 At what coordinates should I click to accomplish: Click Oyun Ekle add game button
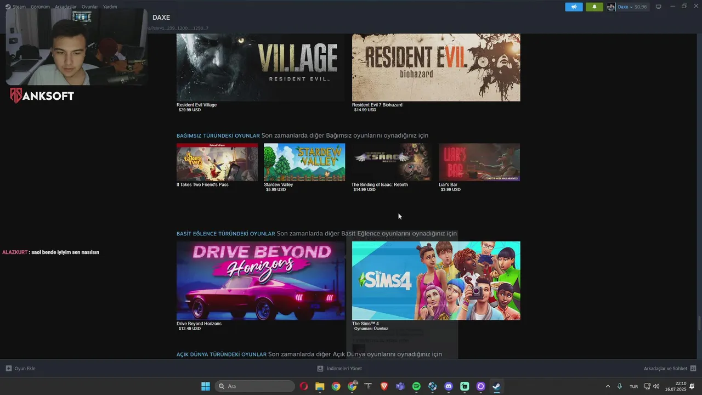click(21, 369)
